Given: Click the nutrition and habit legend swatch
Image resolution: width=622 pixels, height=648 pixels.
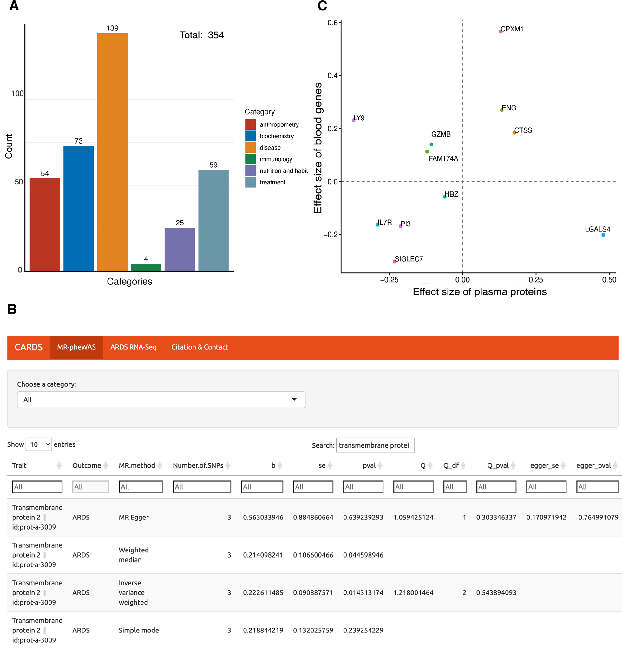Looking at the screenshot, I should coord(250,170).
